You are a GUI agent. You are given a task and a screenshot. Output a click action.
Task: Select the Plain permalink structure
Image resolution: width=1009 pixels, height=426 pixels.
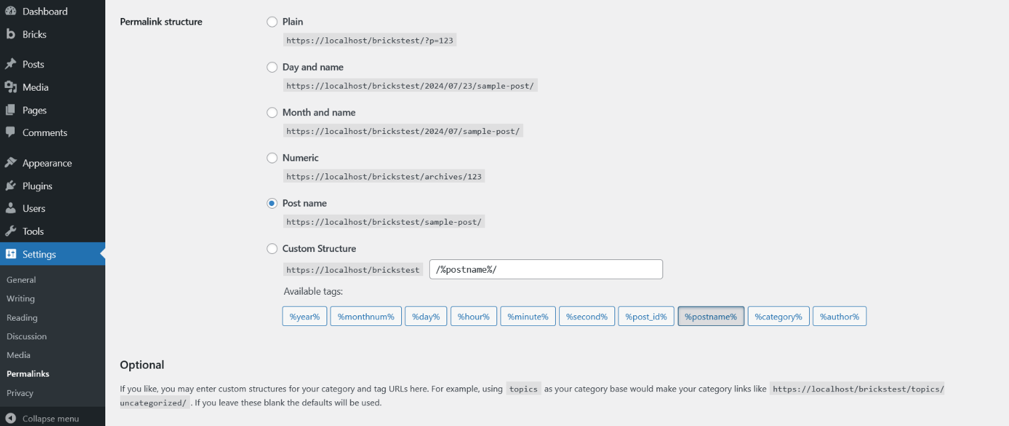tap(272, 21)
